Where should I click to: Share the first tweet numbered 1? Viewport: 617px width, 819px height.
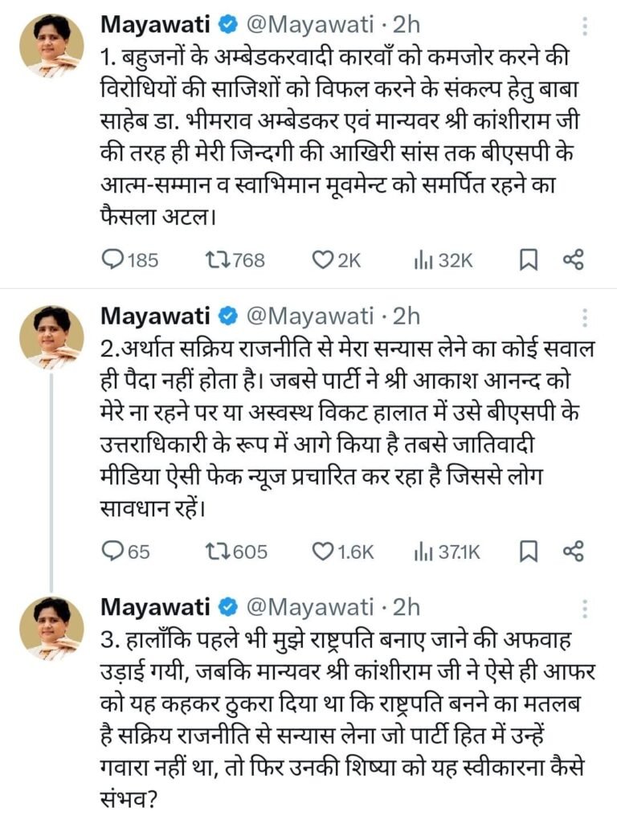pyautogui.click(x=573, y=259)
